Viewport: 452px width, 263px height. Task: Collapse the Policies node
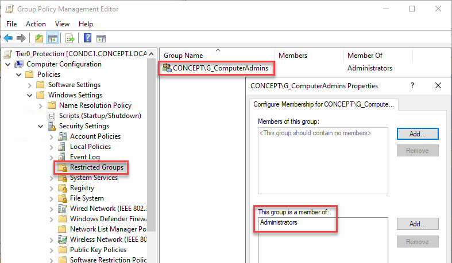click(19, 74)
